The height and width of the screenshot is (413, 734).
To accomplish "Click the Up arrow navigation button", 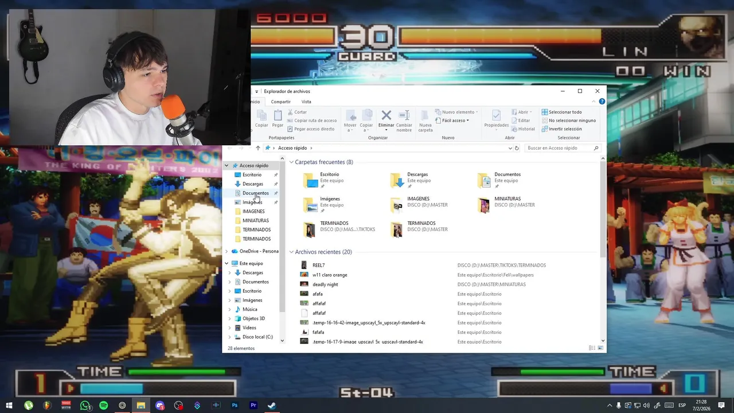I will pos(257,148).
